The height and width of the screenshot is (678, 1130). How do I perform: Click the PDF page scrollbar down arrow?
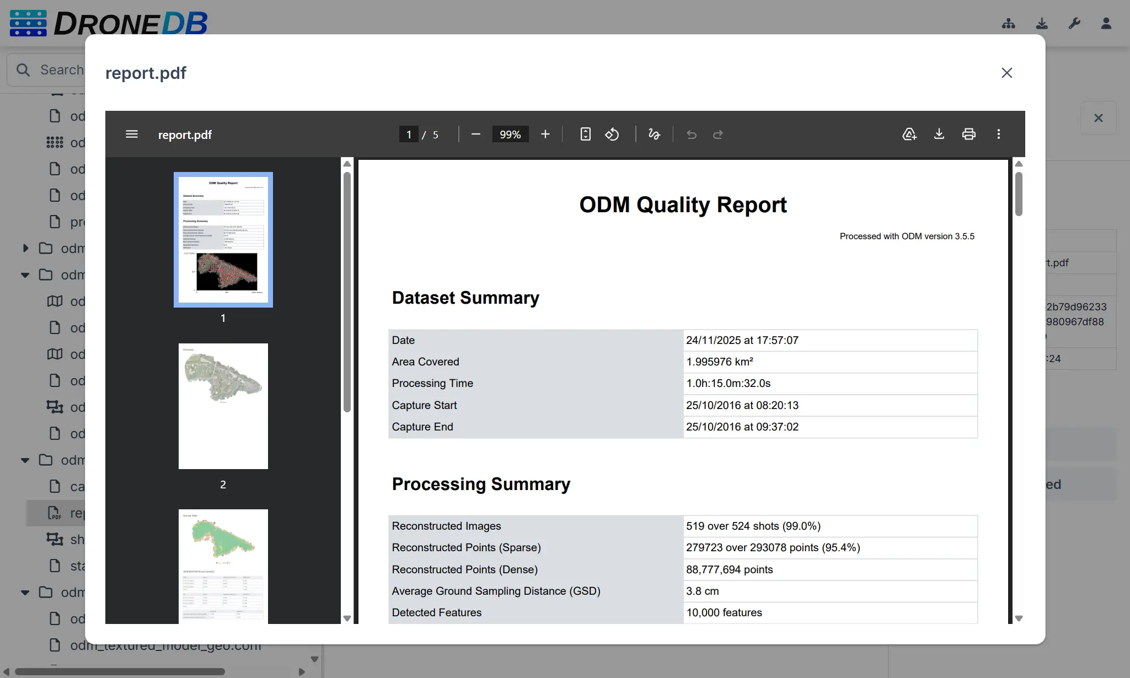1019,618
